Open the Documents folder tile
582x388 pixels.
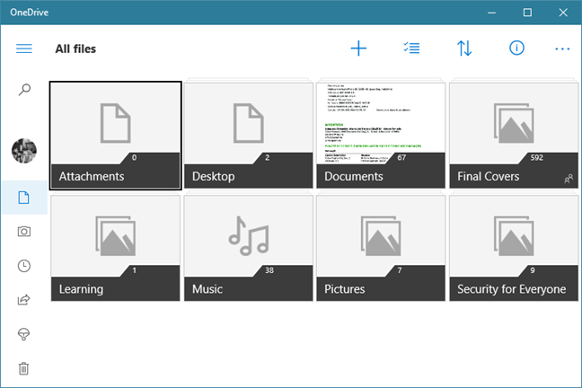coord(381,136)
